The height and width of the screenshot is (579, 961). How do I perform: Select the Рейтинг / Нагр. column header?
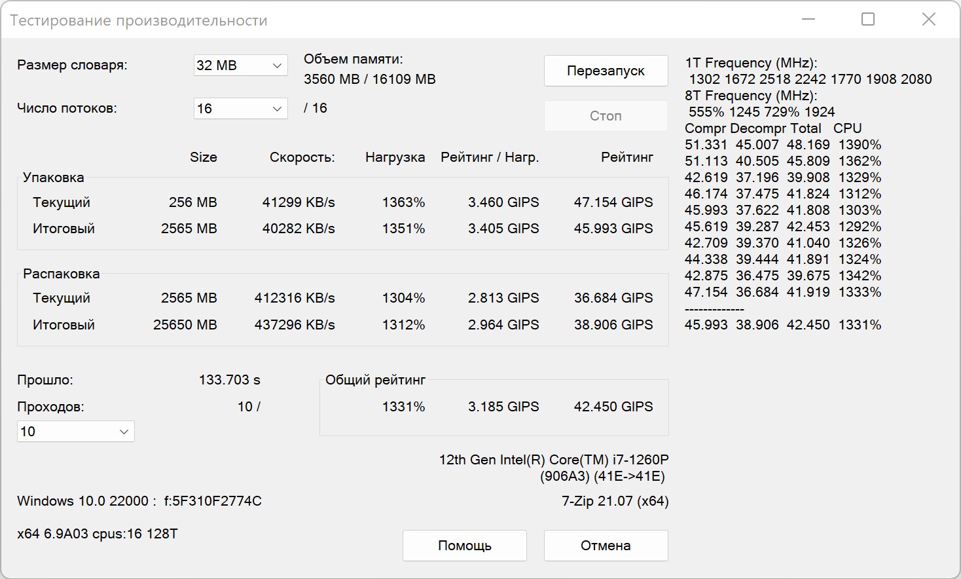coord(490,157)
